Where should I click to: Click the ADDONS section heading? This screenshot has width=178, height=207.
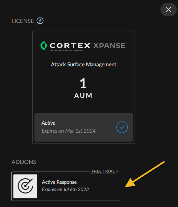pos(24,162)
